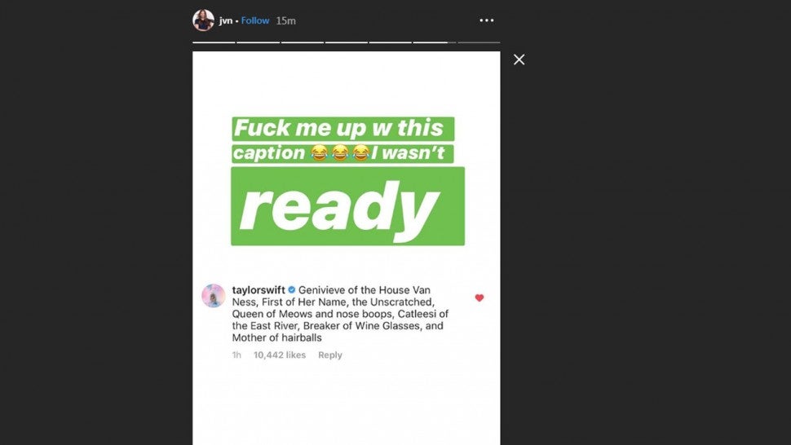Click the jvn profile avatar

click(203, 20)
